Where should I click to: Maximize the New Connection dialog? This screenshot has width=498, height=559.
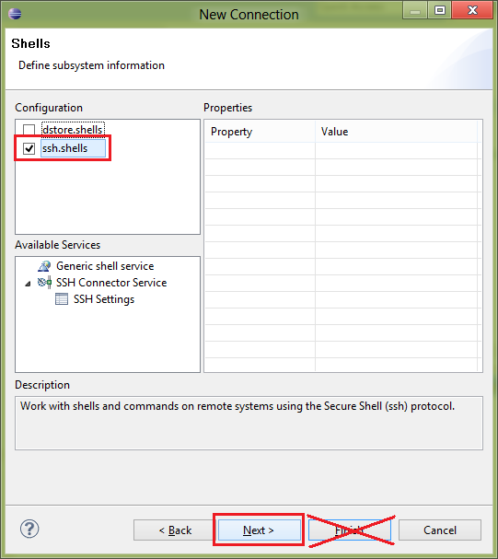pos(440,11)
